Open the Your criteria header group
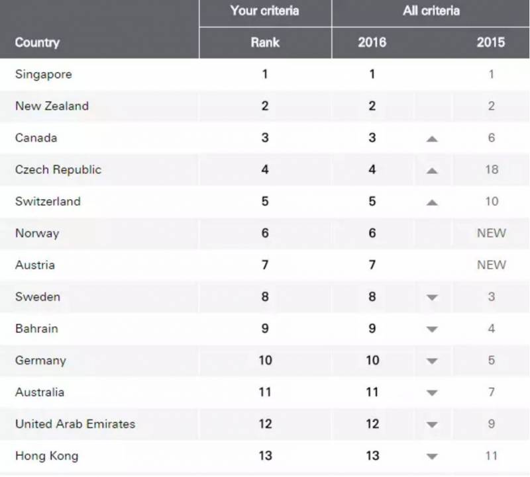 point(265,11)
